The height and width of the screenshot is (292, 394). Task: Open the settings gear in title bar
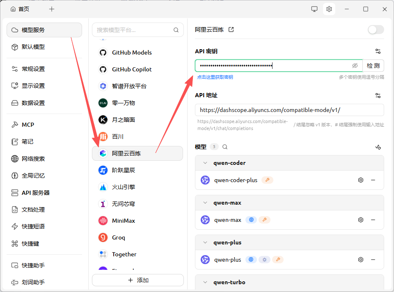329,9
